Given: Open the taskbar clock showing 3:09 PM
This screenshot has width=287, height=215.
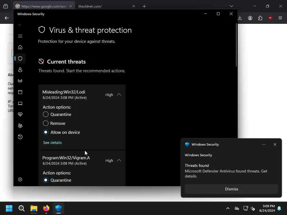Looking at the screenshot, I should coord(267,208).
